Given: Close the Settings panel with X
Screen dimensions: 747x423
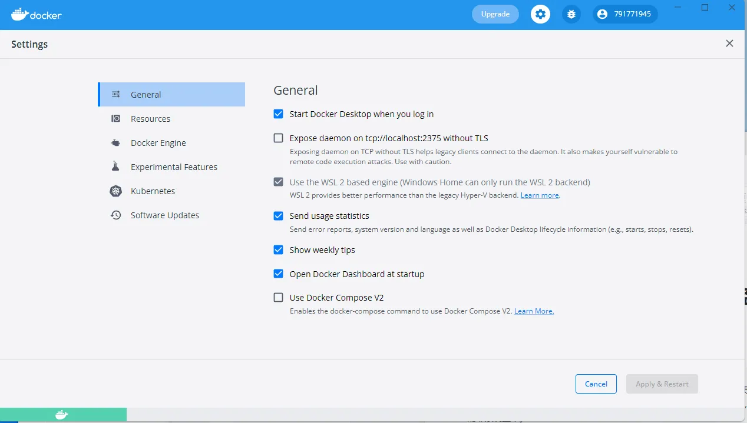Looking at the screenshot, I should [729, 44].
